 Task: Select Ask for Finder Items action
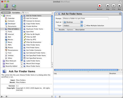(x=37, y=16)
